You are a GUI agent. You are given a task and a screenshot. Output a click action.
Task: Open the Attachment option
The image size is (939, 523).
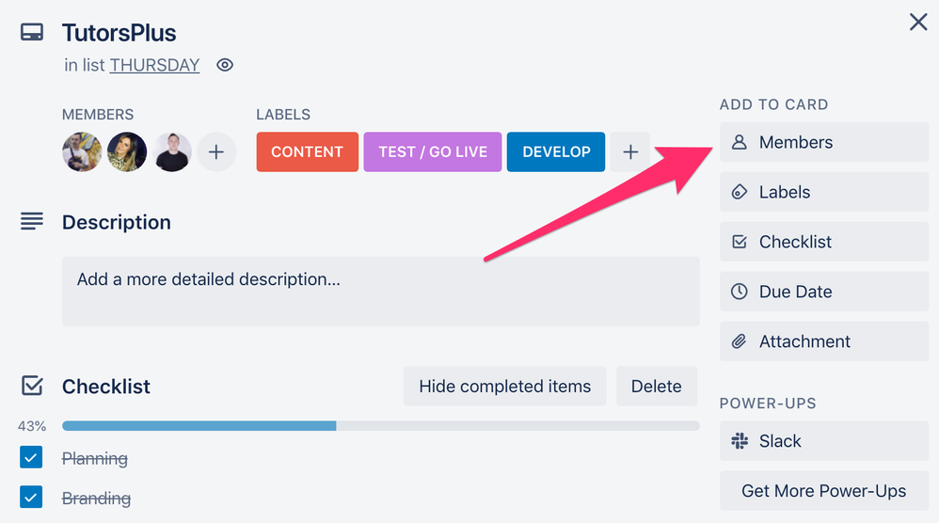point(823,341)
